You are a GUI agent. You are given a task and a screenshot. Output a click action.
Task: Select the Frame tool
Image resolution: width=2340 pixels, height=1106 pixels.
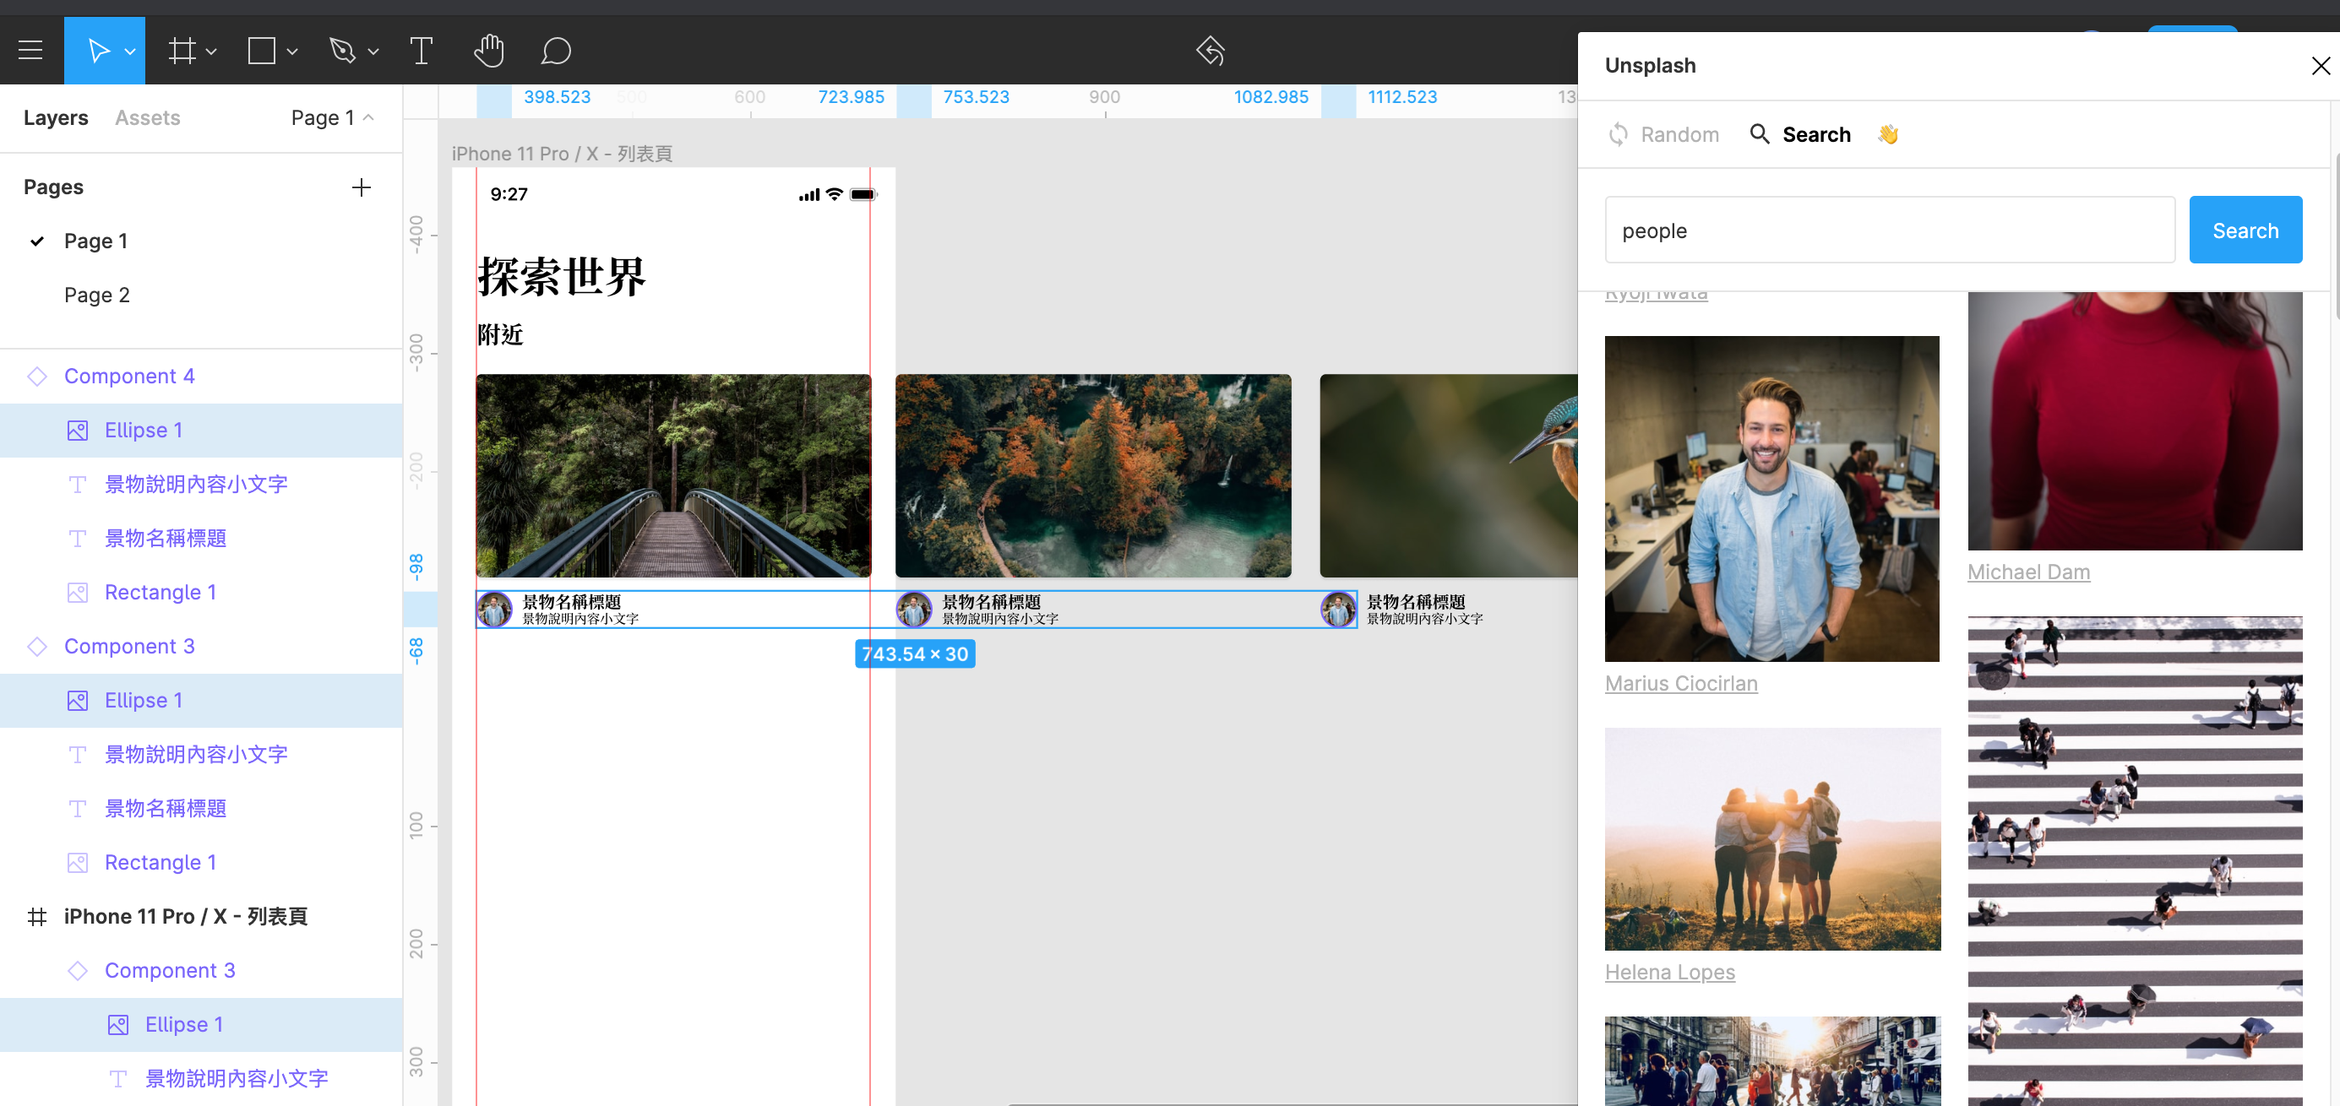pyautogui.click(x=182, y=51)
